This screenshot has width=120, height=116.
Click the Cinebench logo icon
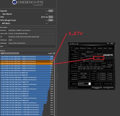click(14, 2)
